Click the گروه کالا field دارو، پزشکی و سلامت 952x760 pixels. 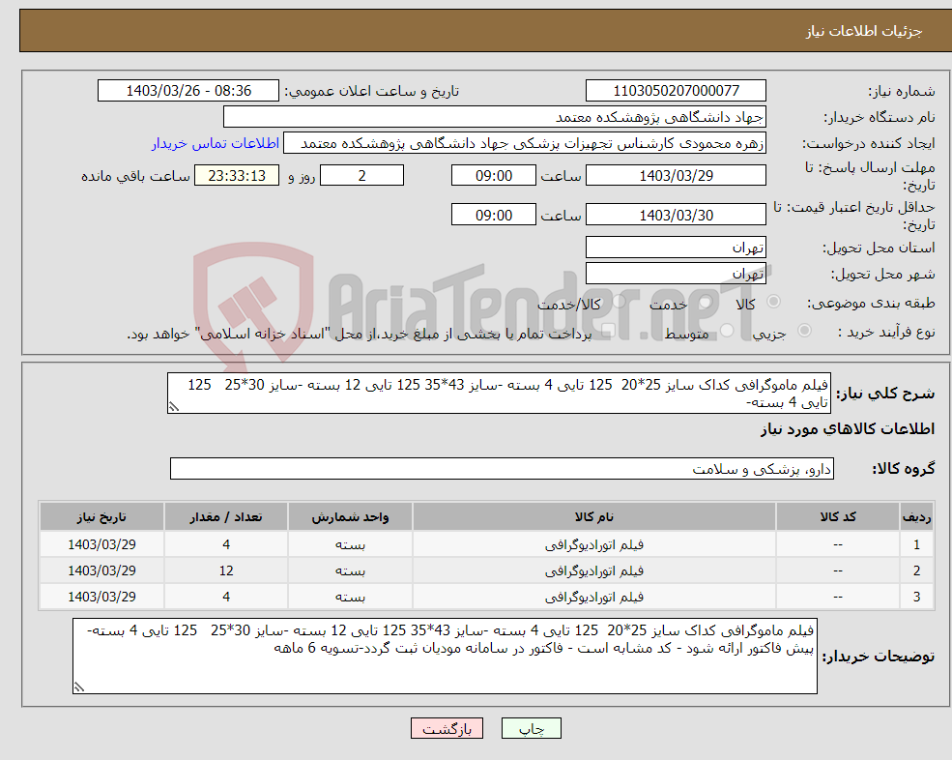[x=503, y=468]
